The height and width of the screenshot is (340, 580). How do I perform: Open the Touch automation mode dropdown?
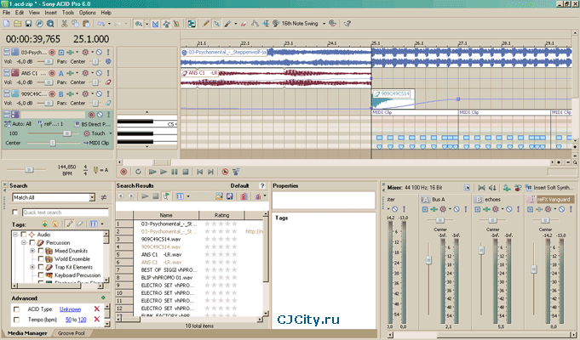(x=110, y=133)
